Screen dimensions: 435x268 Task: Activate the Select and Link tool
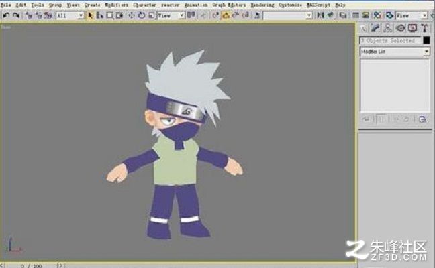[x=29, y=15]
